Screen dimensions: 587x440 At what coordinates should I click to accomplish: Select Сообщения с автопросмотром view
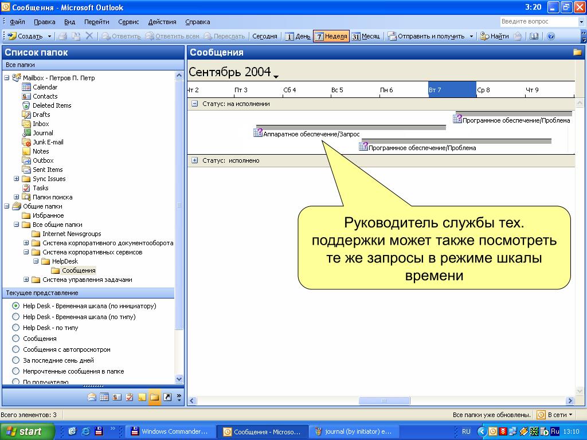click(x=15, y=349)
